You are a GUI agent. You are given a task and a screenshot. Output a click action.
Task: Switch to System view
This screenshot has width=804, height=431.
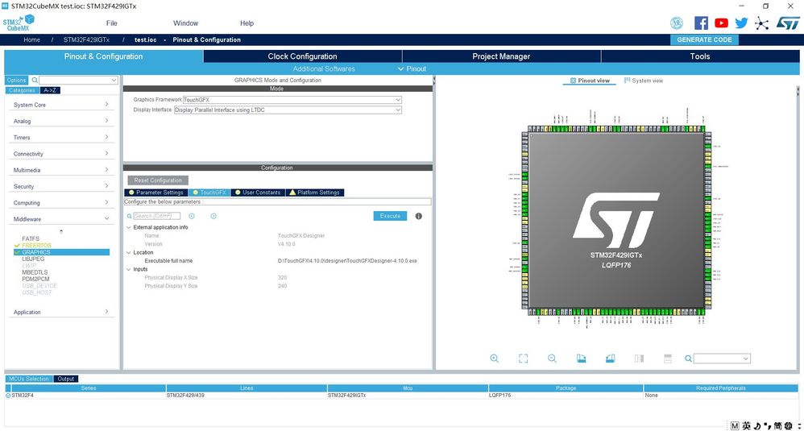pyautogui.click(x=644, y=81)
